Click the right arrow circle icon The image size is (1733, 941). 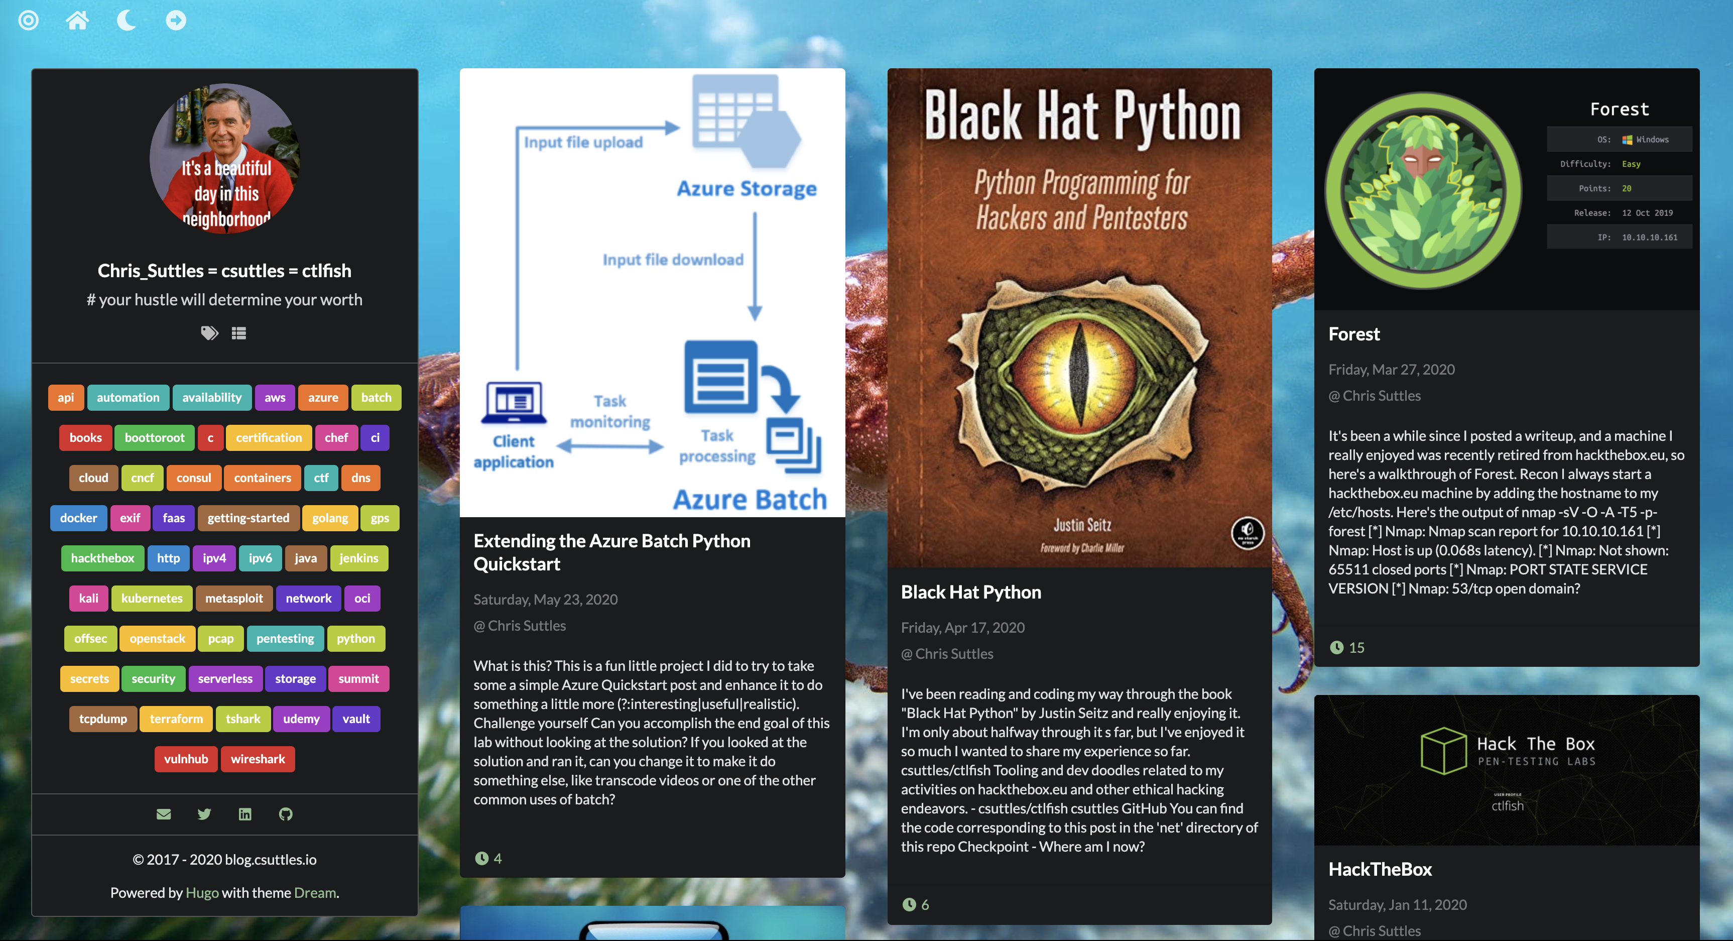(x=176, y=20)
